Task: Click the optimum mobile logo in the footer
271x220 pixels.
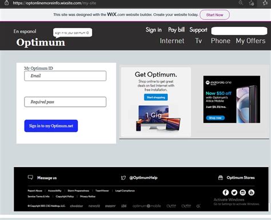Action: point(146,206)
